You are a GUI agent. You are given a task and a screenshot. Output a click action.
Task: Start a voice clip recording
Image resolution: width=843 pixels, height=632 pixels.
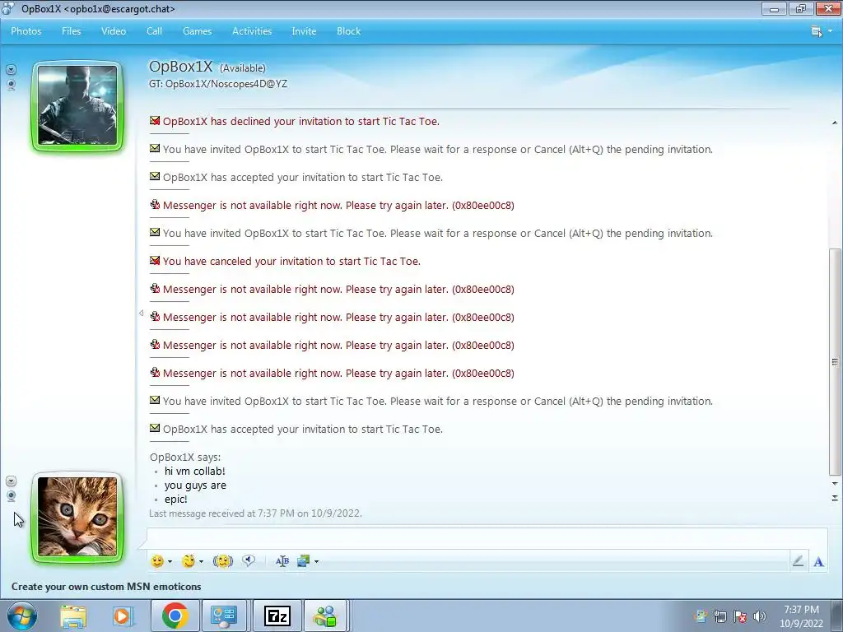click(x=249, y=560)
